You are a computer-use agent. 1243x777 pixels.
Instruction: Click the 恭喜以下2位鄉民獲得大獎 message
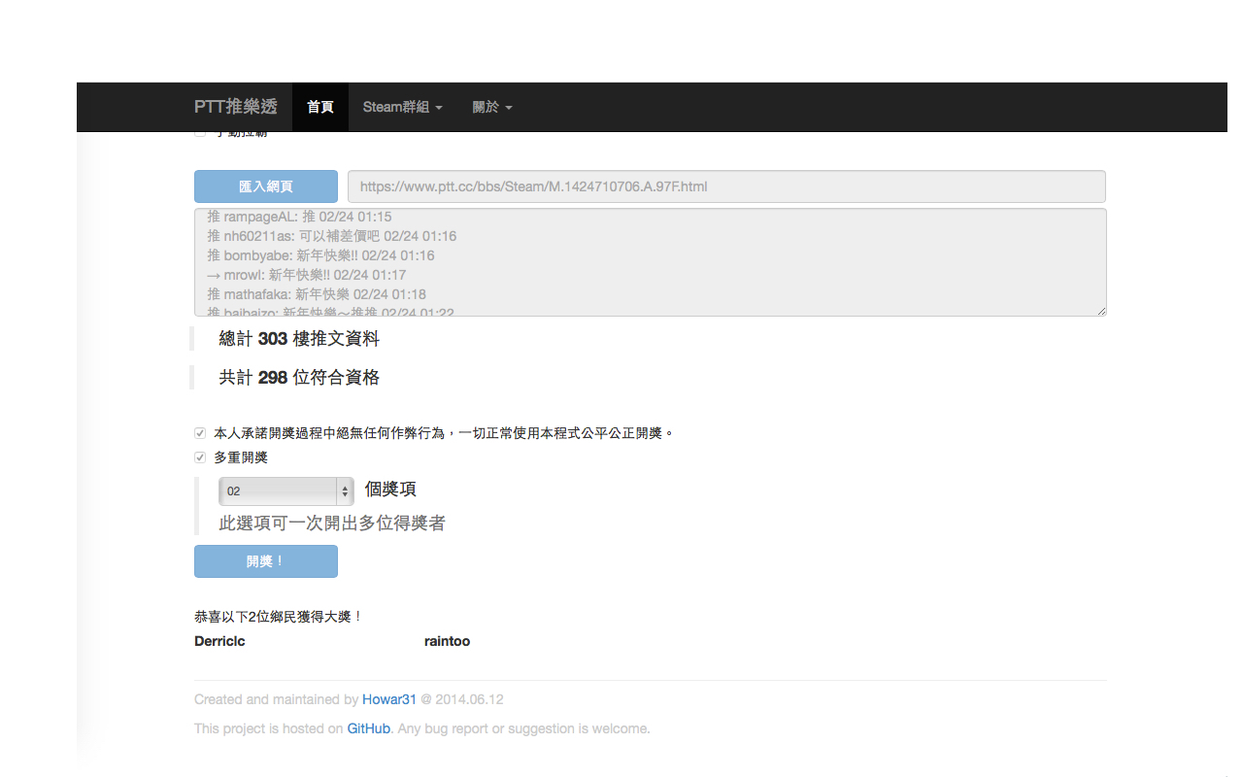click(279, 617)
